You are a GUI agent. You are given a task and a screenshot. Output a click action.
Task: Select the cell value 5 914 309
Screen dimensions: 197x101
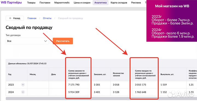[74, 92]
